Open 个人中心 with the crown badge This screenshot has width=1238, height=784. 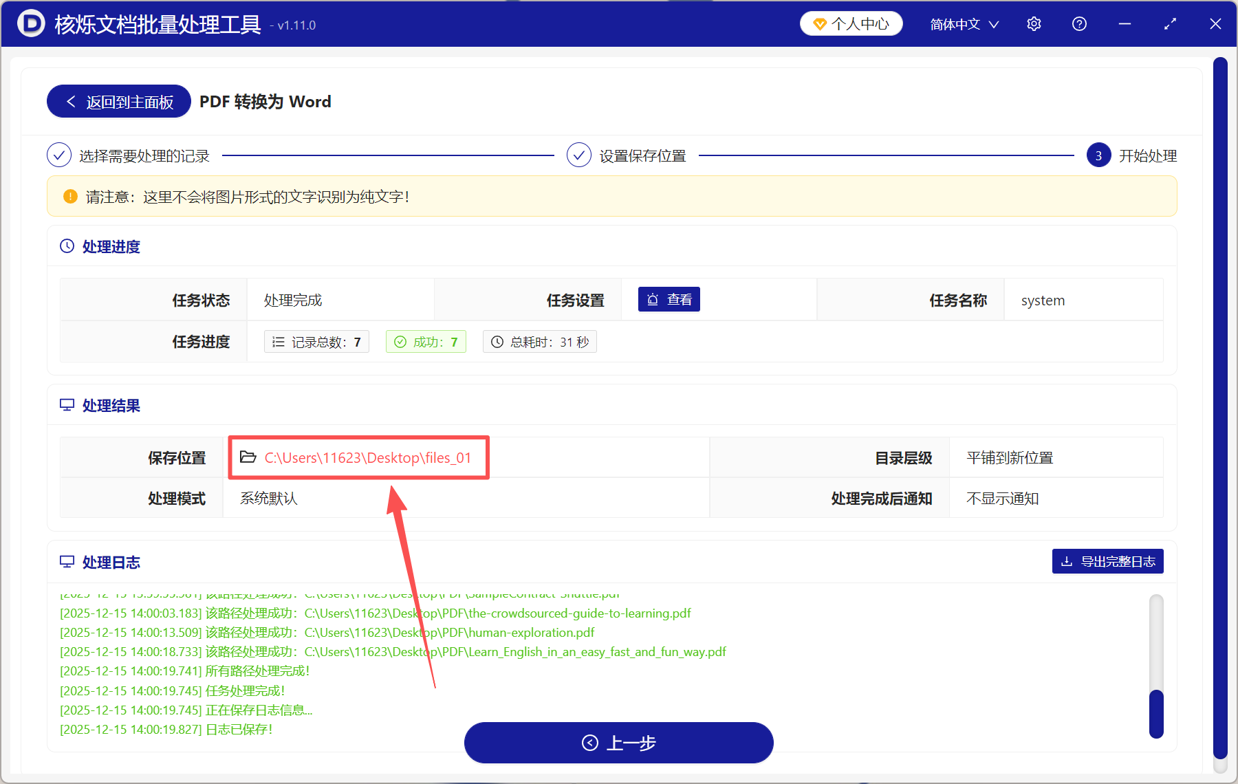click(851, 23)
